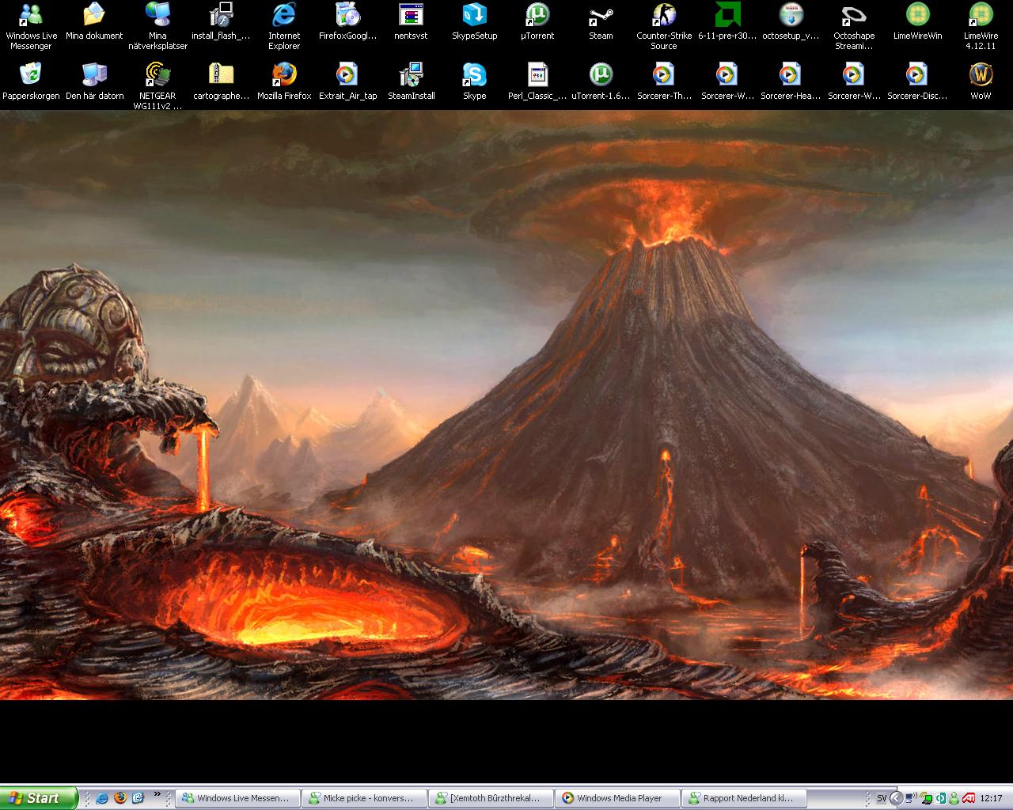The width and height of the screenshot is (1013, 810).
Task: Select the LimeWireWin installer icon
Action: click(x=917, y=21)
